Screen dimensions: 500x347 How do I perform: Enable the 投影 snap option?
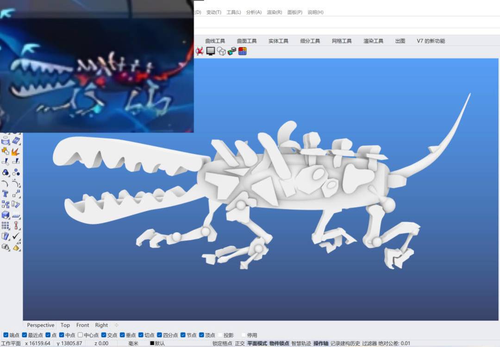220,335
